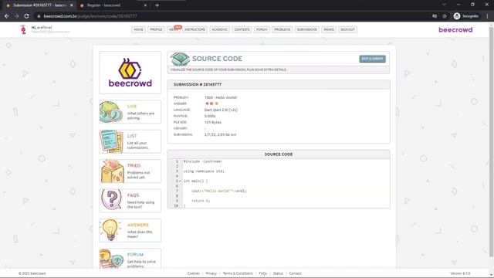Click the documents icon for LIST
This screenshot has width=494, height=278.
111,141
